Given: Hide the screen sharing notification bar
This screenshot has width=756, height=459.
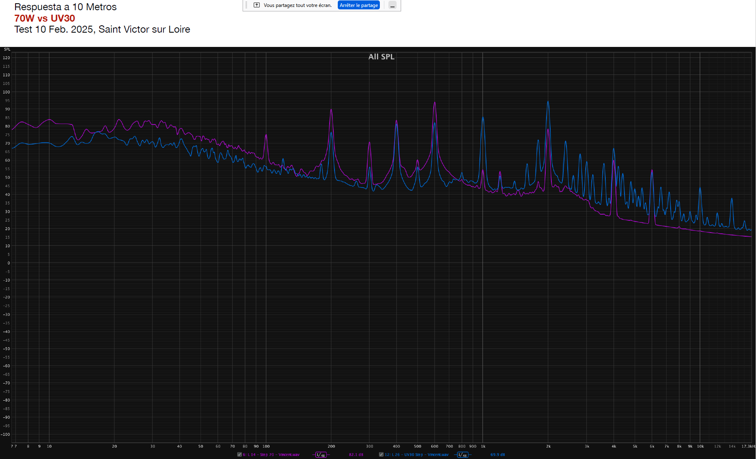Looking at the screenshot, I should pyautogui.click(x=392, y=5).
